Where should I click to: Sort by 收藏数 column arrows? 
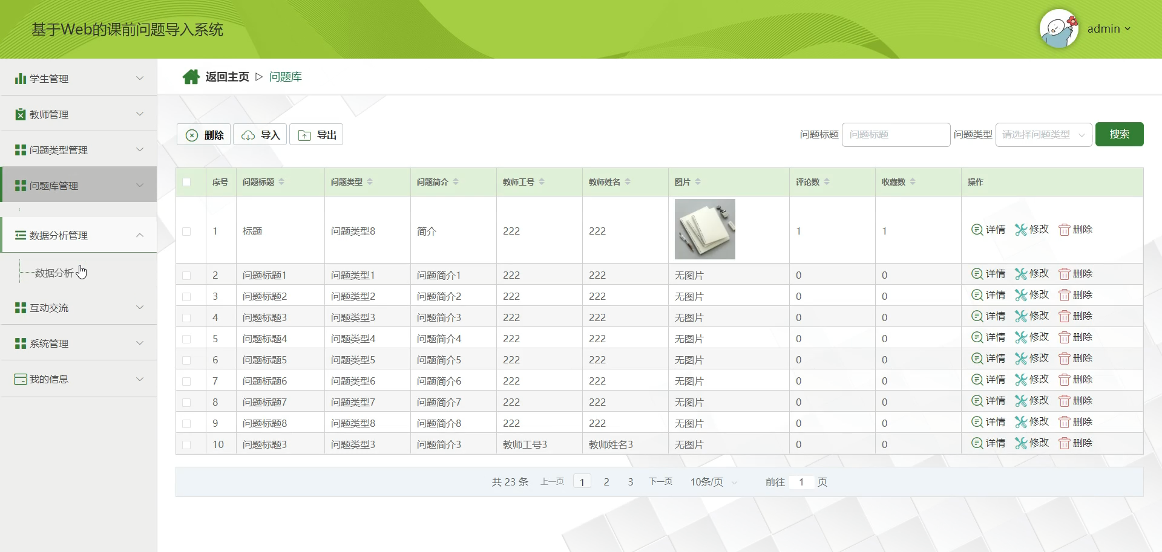pyautogui.click(x=913, y=182)
